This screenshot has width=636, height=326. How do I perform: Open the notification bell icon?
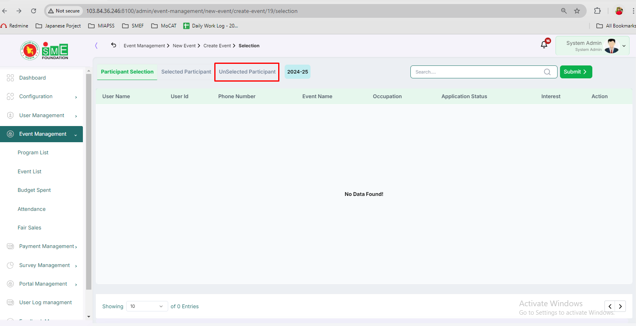pyautogui.click(x=544, y=45)
